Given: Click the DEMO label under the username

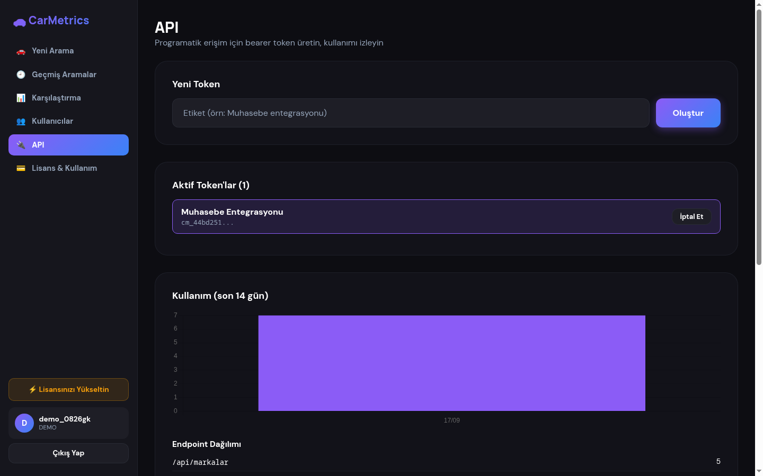Looking at the screenshot, I should click(x=48, y=427).
